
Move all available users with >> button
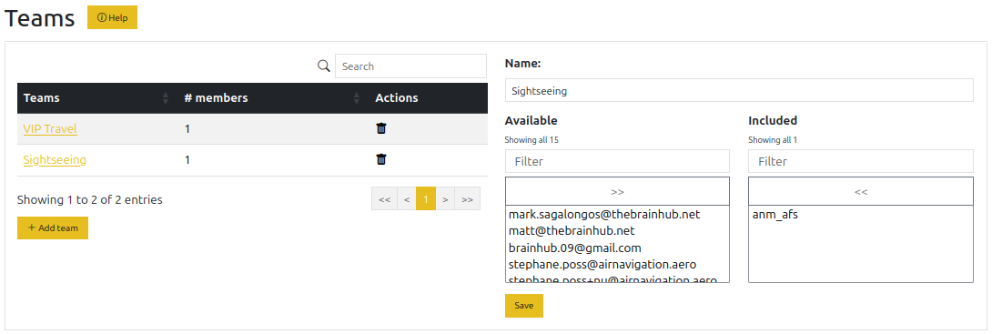617,191
